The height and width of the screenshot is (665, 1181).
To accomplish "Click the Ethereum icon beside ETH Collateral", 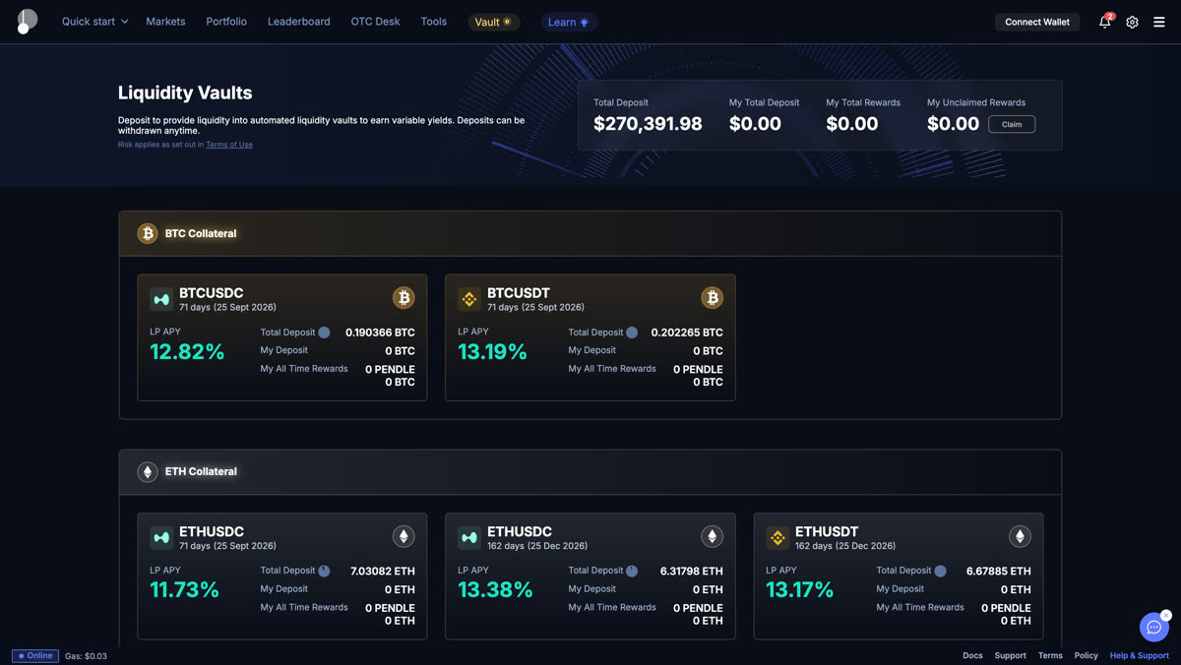I will (x=148, y=472).
